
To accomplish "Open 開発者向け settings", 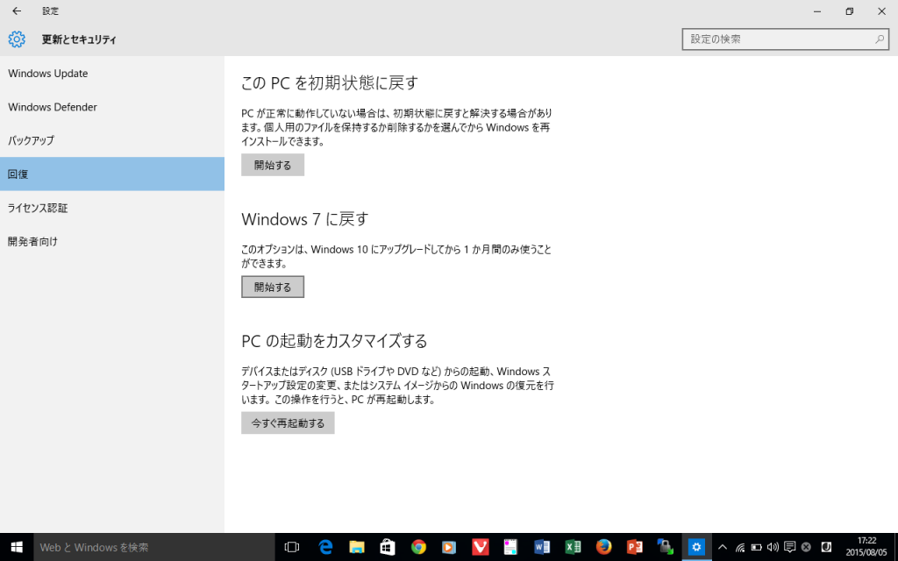I will 111,241.
